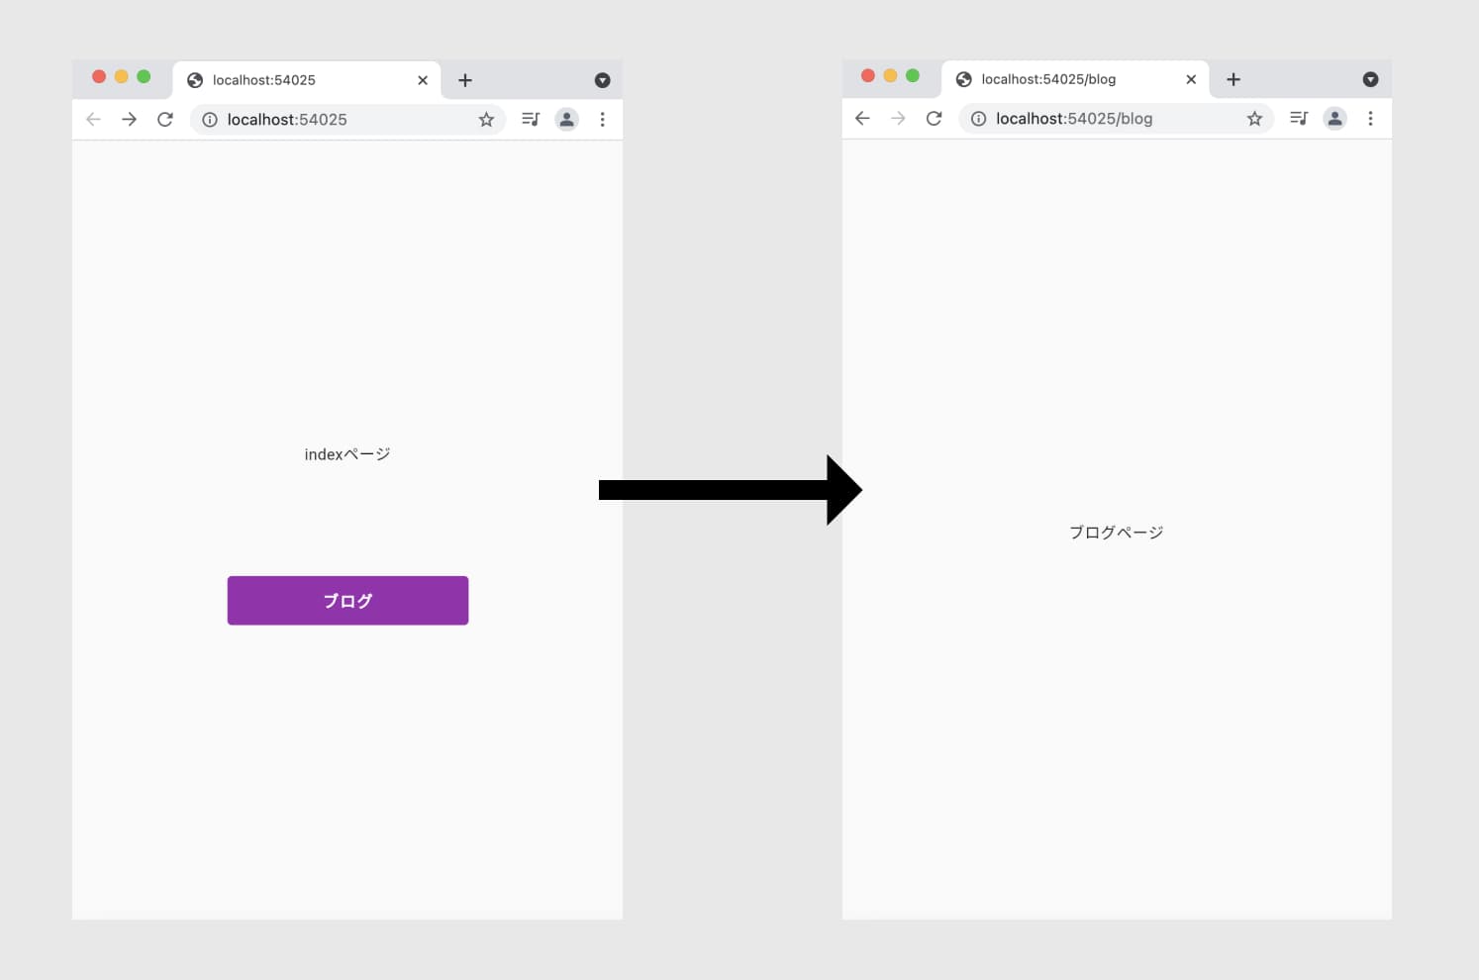Click green maximize button on left window

(144, 76)
